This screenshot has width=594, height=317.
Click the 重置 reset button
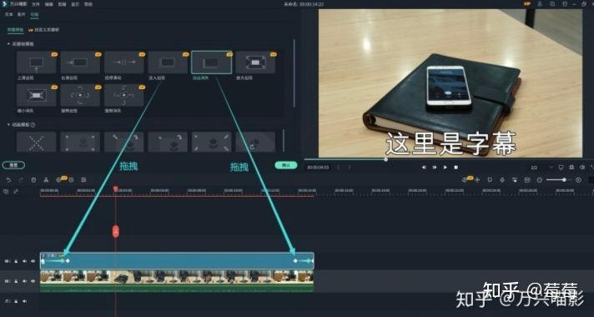(x=13, y=165)
